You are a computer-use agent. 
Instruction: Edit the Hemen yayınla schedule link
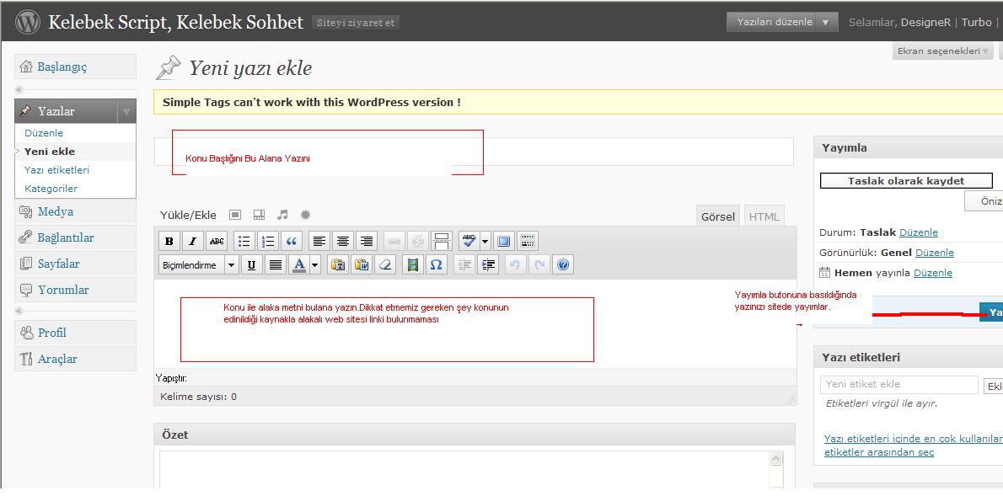[933, 273]
